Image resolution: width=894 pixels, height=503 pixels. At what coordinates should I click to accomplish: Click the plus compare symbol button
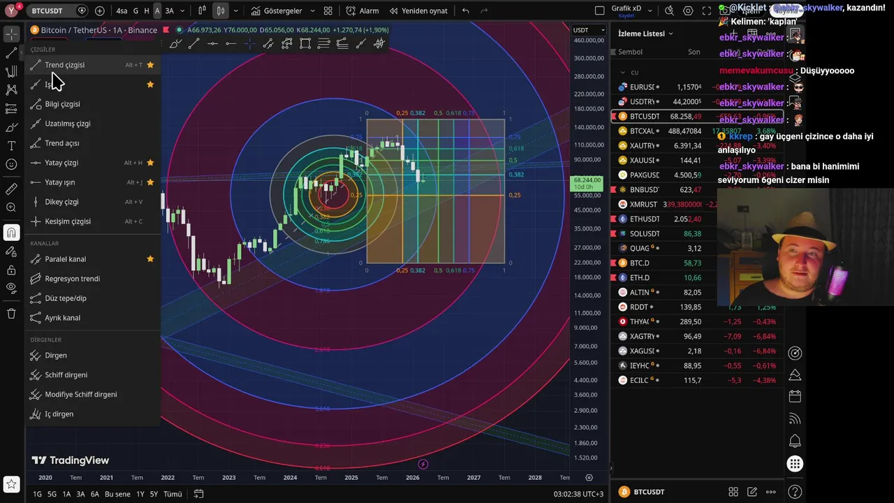(x=99, y=10)
